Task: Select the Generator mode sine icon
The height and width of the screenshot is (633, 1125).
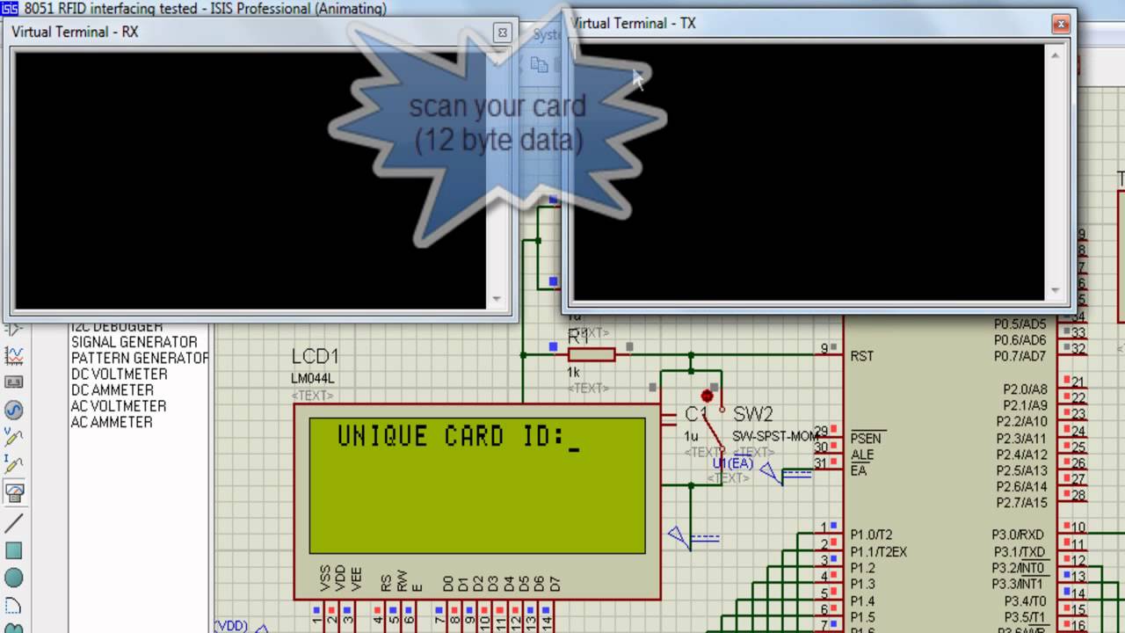Action: 13,411
